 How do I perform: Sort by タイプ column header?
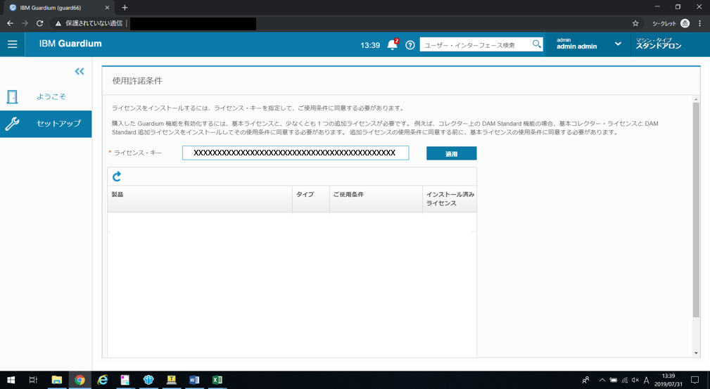[x=310, y=199]
